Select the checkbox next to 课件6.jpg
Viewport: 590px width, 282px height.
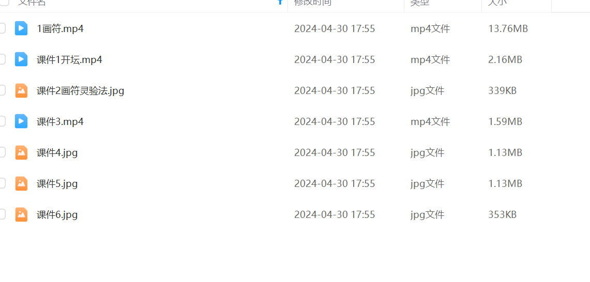(2, 215)
